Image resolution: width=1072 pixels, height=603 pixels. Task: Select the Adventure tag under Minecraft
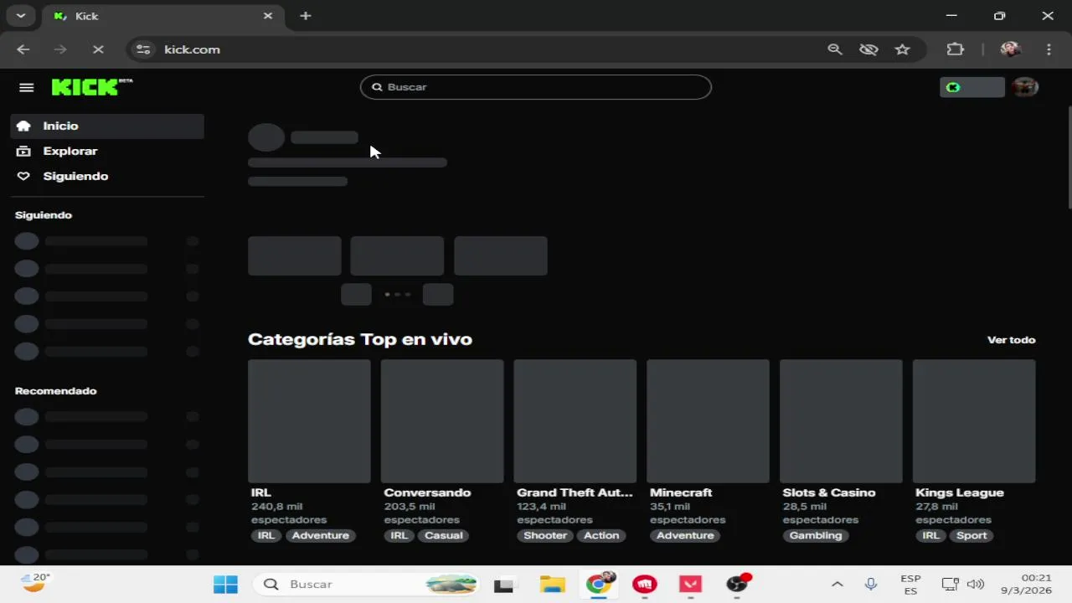pos(685,535)
